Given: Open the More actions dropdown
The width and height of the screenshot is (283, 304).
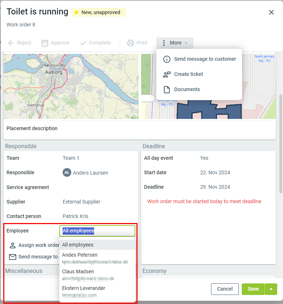Looking at the screenshot, I should [175, 43].
